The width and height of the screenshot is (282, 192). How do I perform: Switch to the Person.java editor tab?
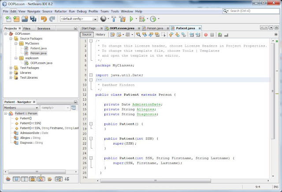(x=155, y=28)
